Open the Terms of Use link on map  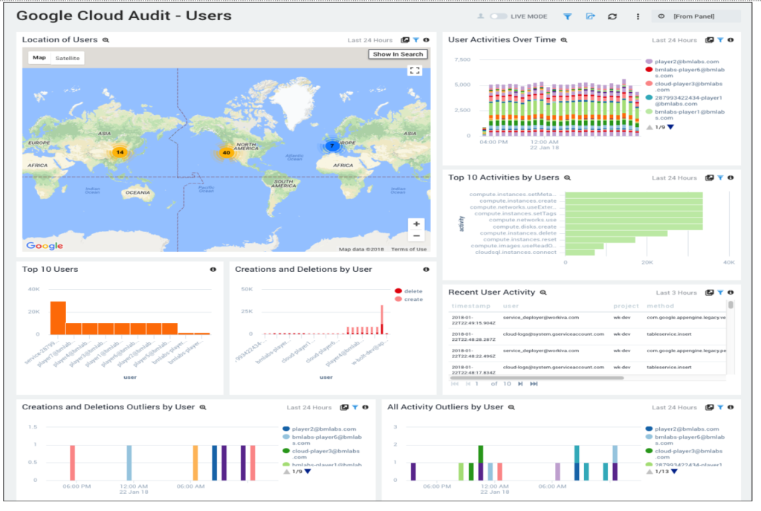[409, 250]
